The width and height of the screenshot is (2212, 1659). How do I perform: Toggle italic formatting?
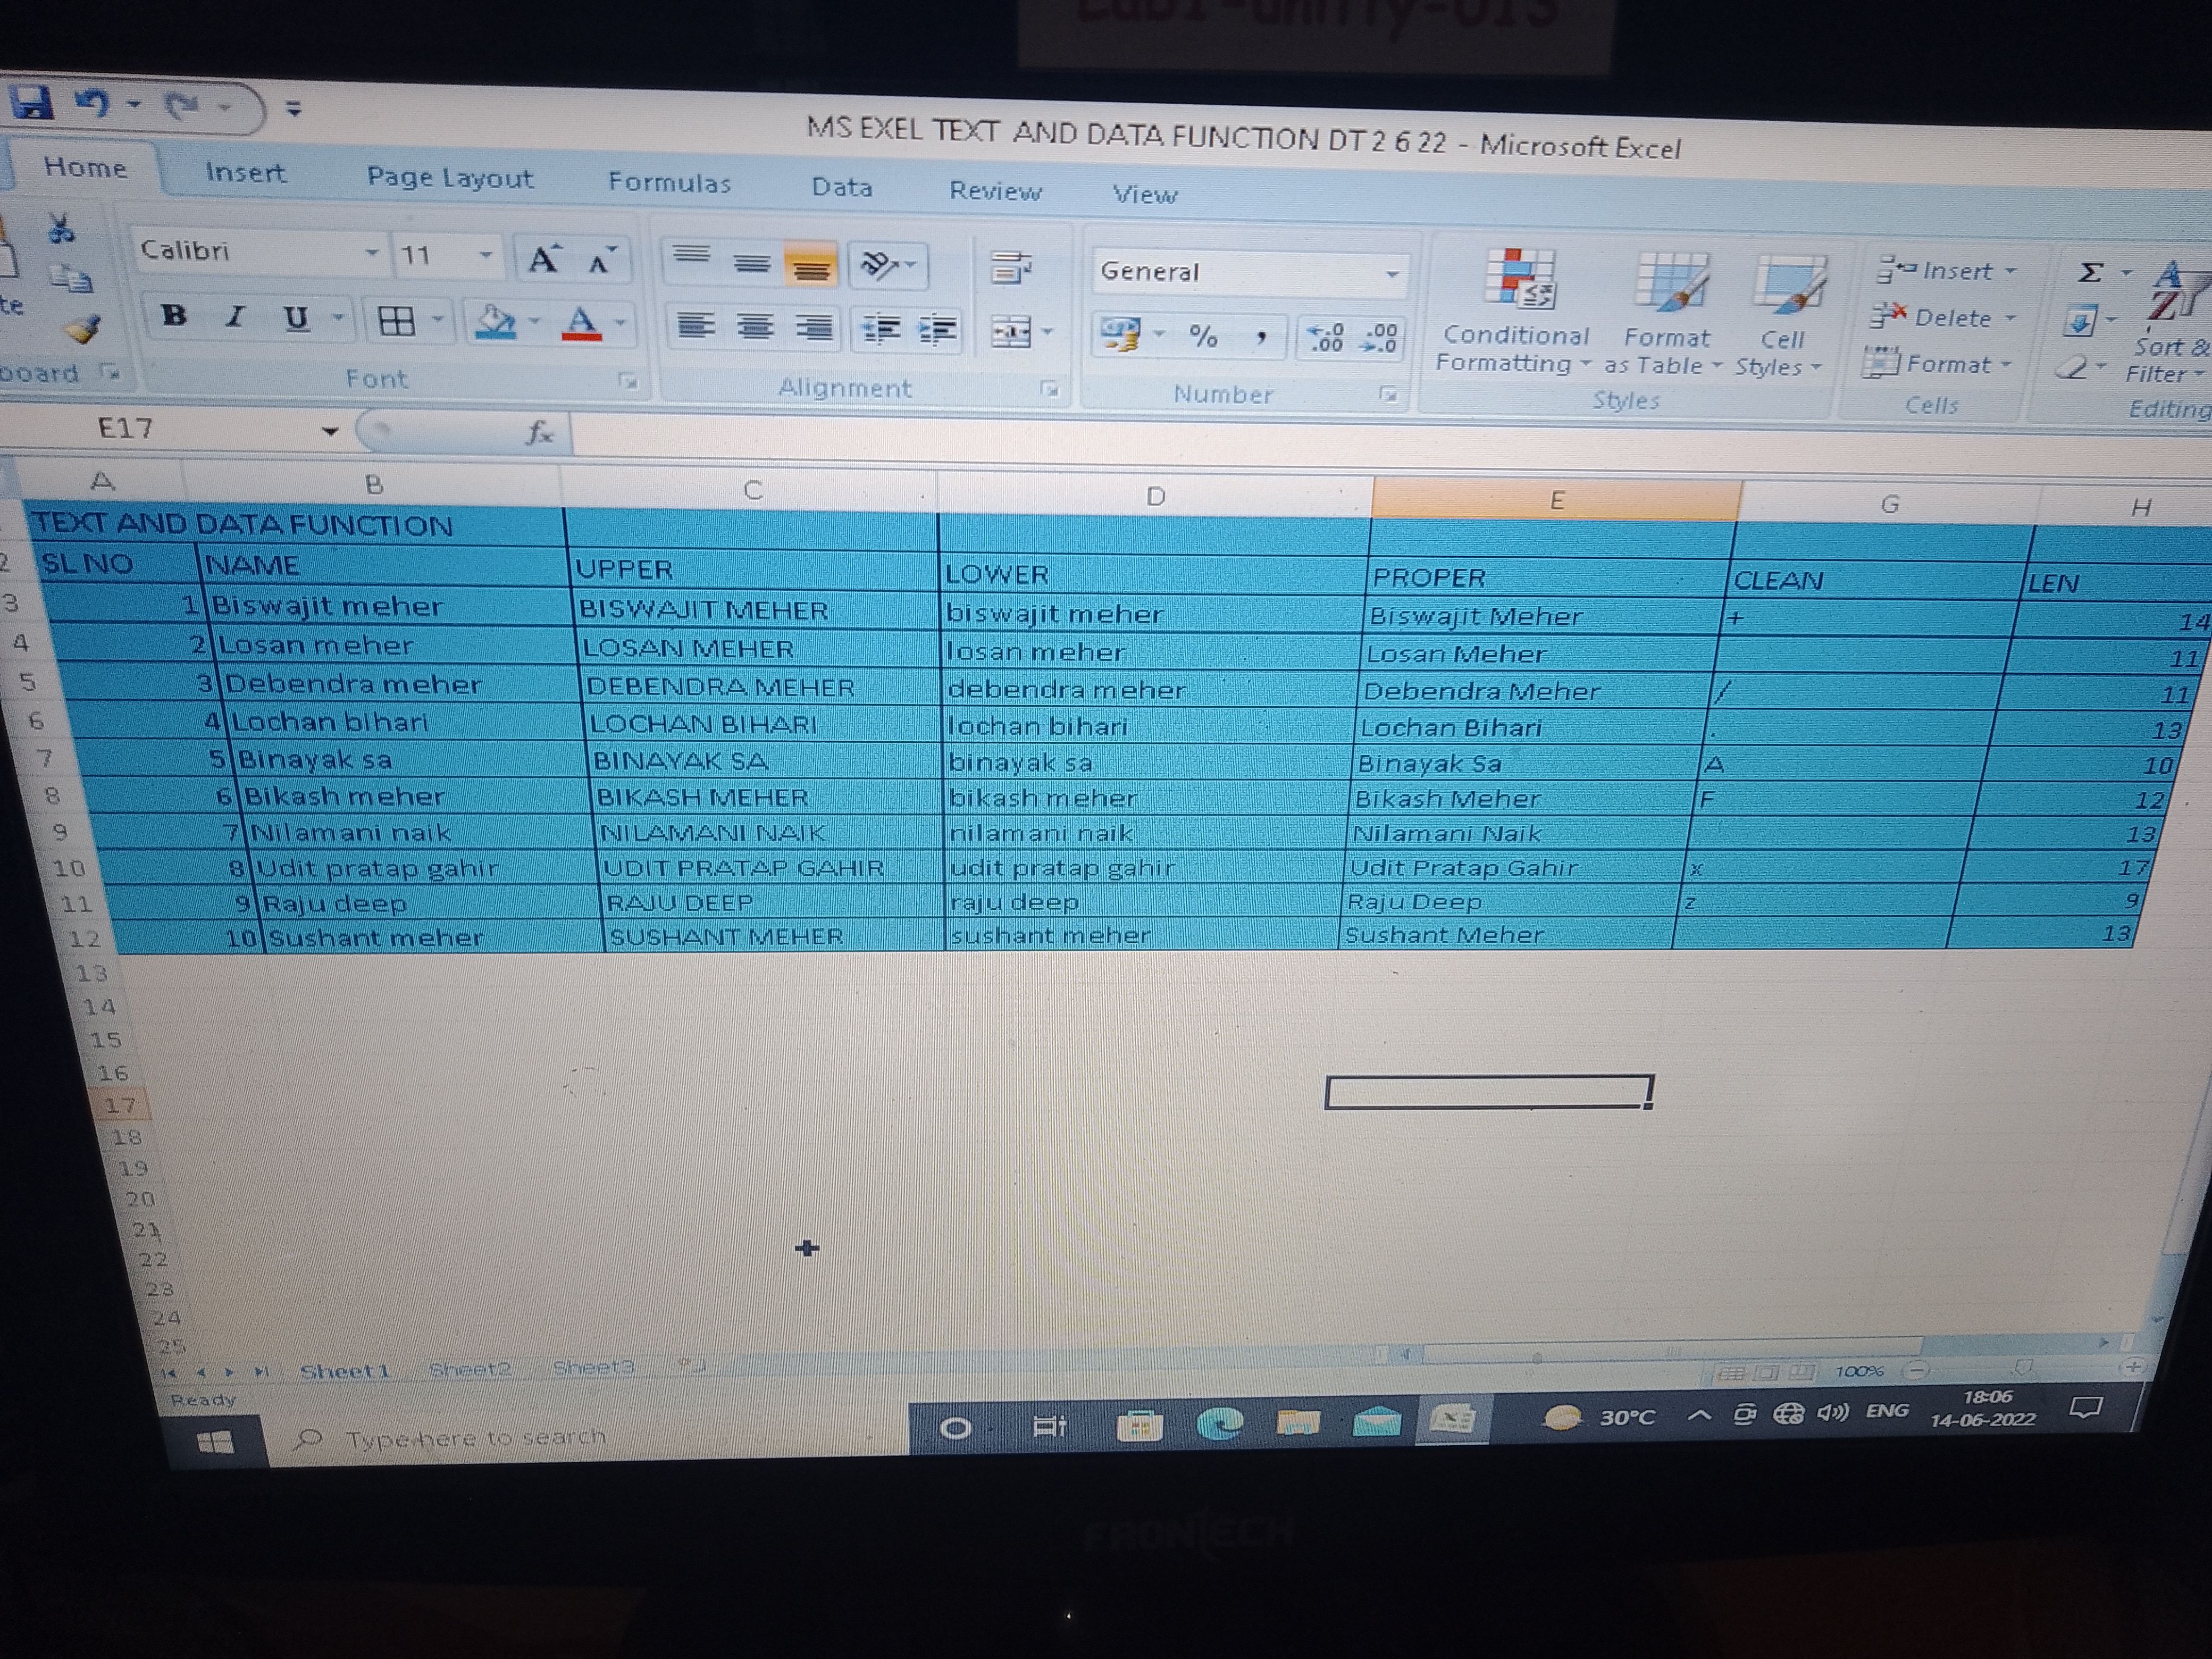pos(235,317)
